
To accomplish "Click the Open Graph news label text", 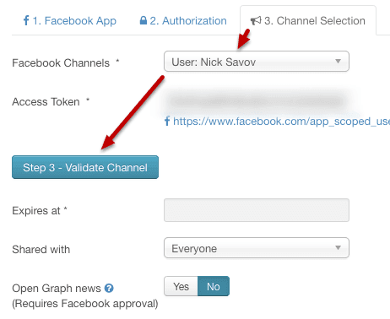I will pyautogui.click(x=57, y=289).
